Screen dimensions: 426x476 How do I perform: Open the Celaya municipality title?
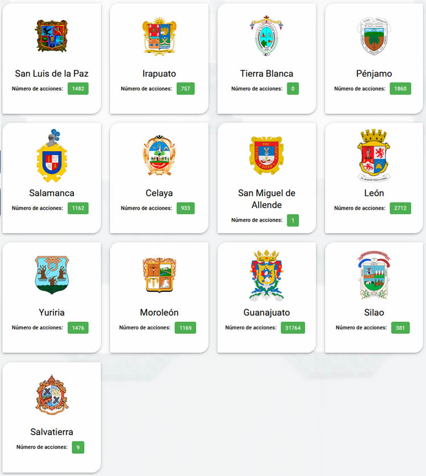(x=159, y=193)
